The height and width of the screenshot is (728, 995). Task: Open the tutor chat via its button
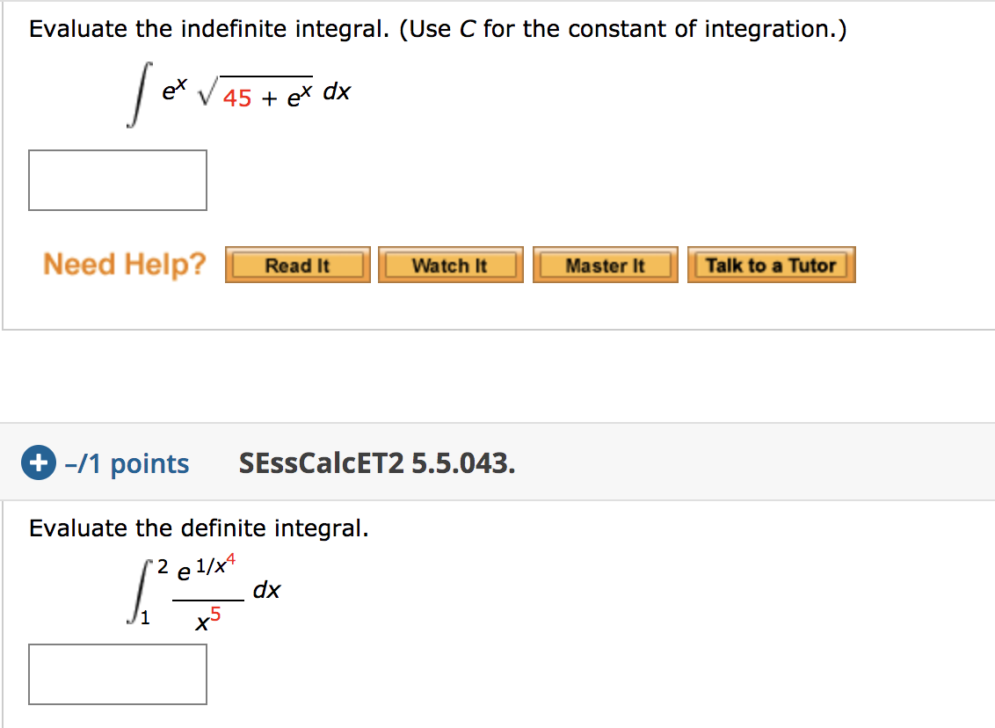[x=771, y=264]
